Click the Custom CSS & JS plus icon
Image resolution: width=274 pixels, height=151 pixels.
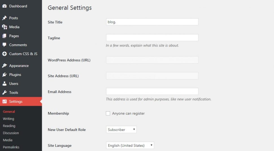point(4,54)
